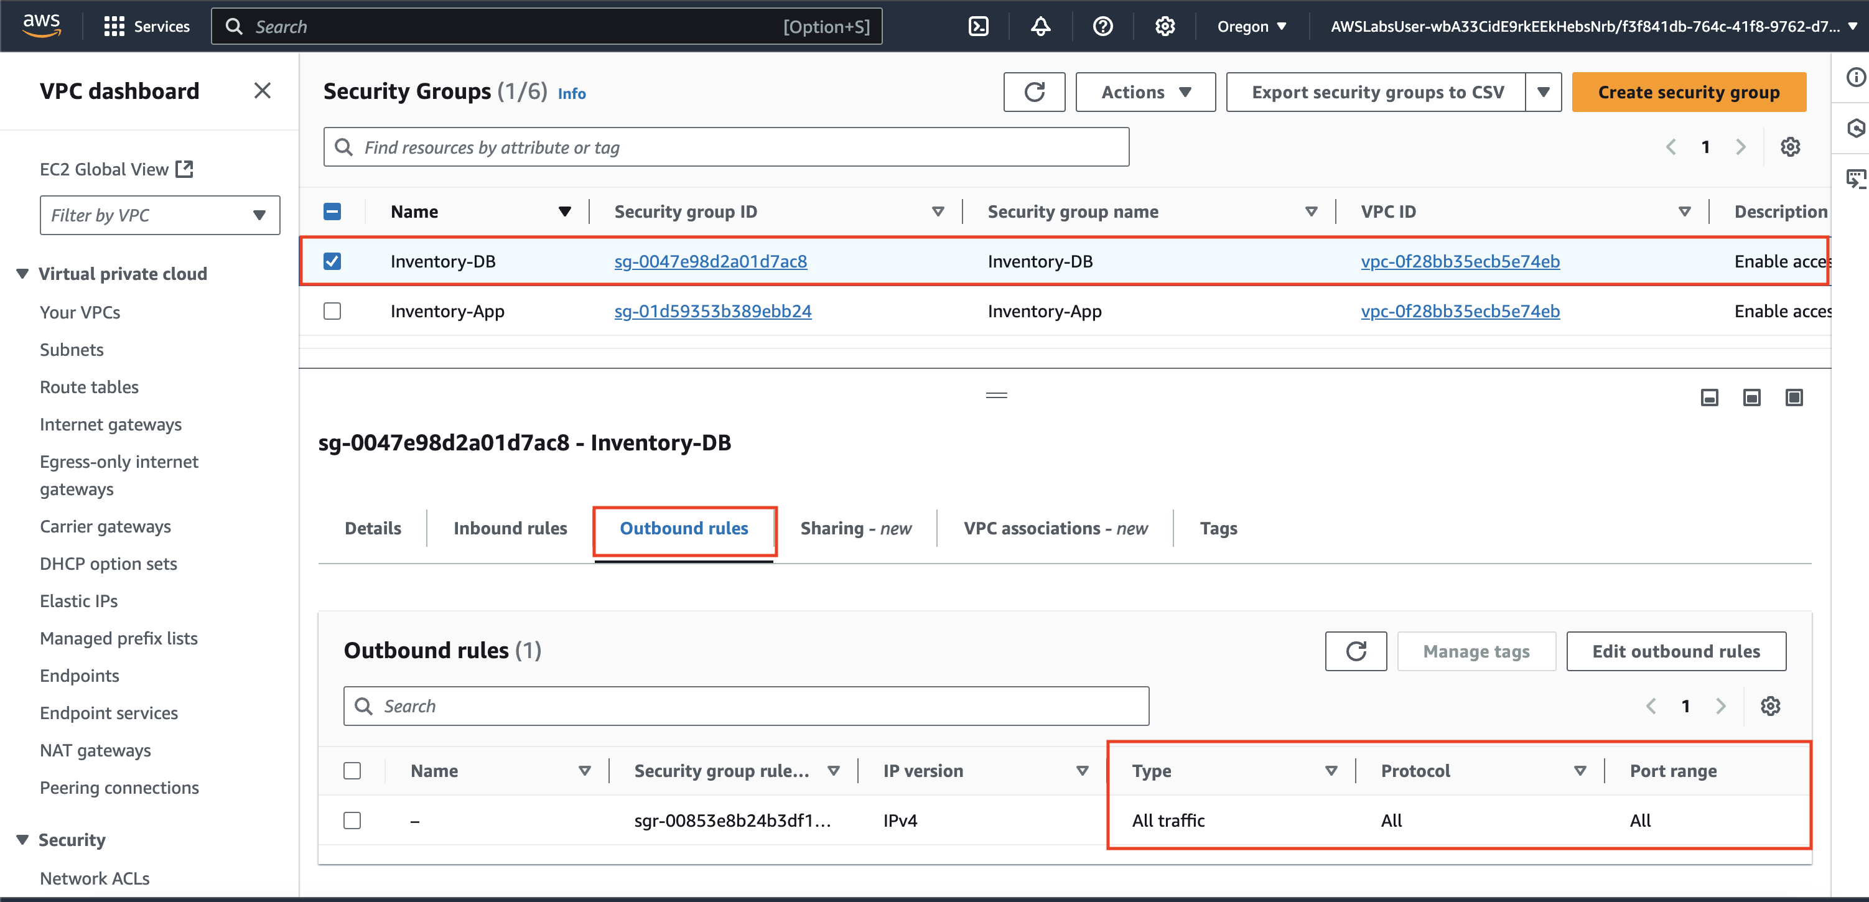Open the AWS CloudShell terminal icon
The height and width of the screenshot is (902, 1869).
pos(978,27)
